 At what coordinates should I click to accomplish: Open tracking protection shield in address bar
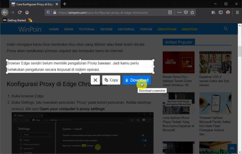(48, 12)
